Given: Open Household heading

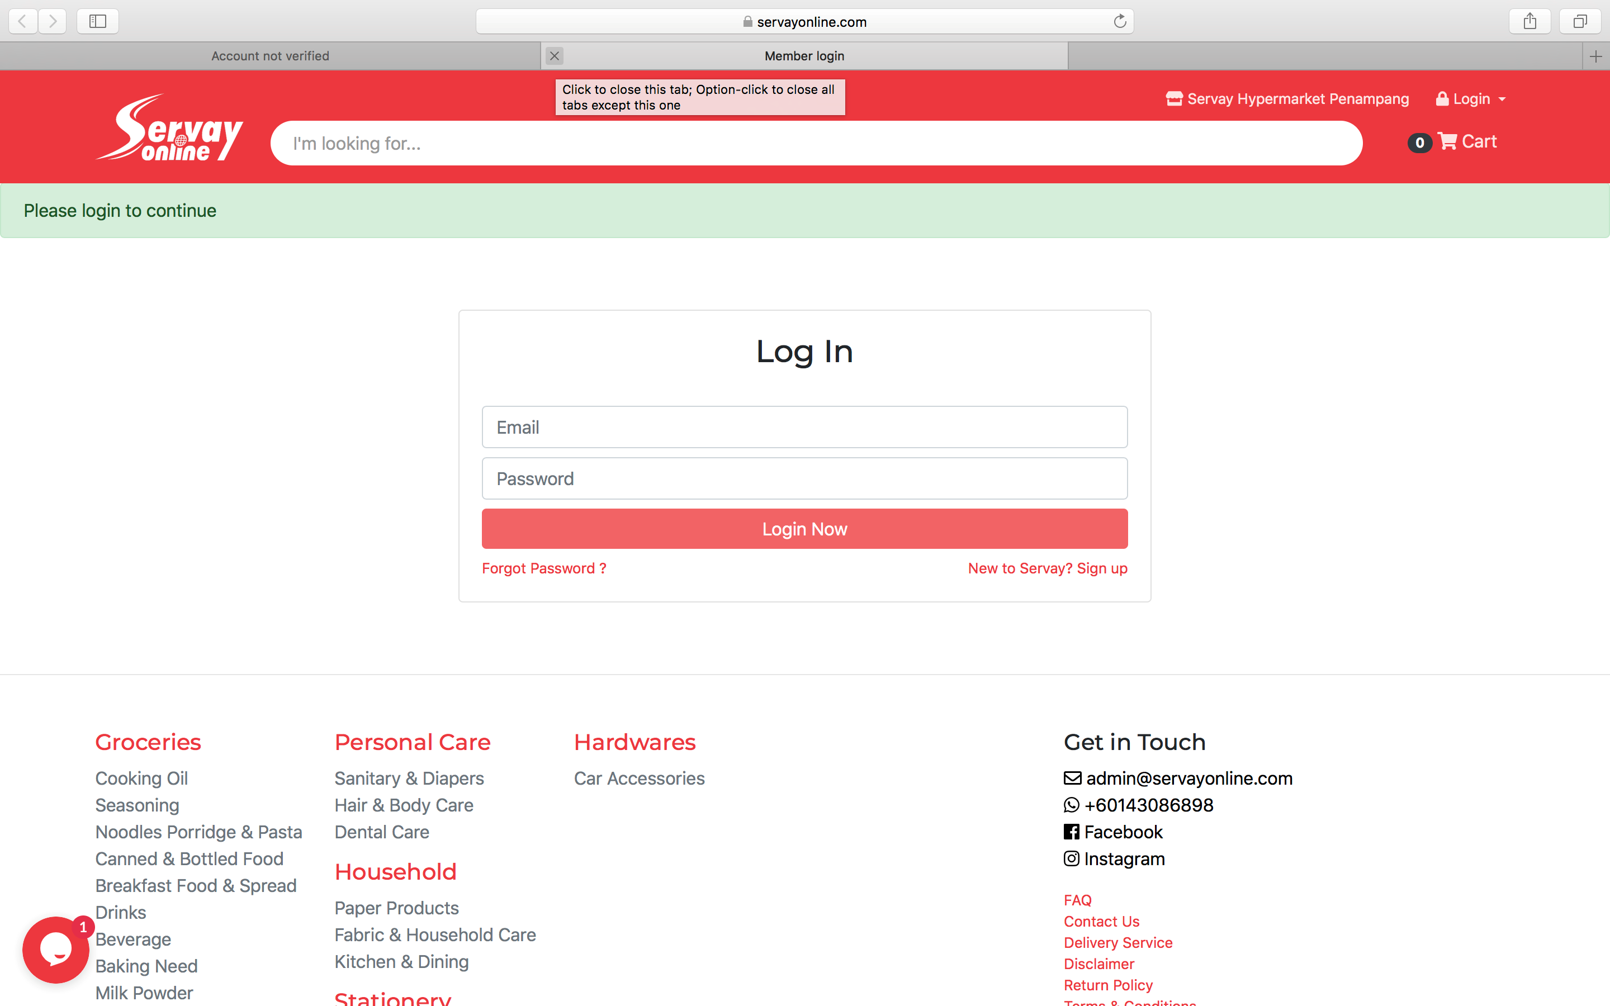Looking at the screenshot, I should [x=395, y=872].
